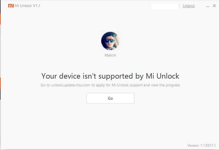Click the divider beside Logout
Viewport: 219px width, 150px height.
(180, 6)
